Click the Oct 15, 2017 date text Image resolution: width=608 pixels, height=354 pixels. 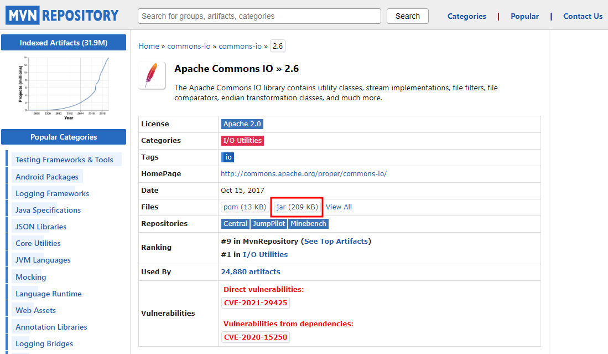pyautogui.click(x=242, y=190)
